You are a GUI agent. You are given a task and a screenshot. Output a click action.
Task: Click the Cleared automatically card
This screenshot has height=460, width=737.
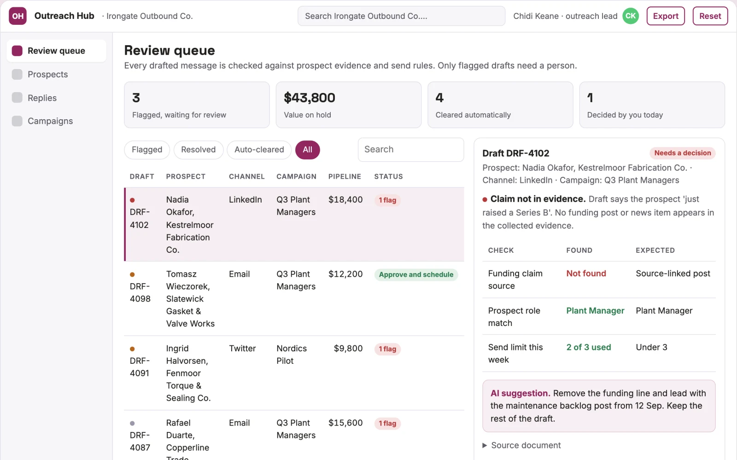pyautogui.click(x=500, y=105)
